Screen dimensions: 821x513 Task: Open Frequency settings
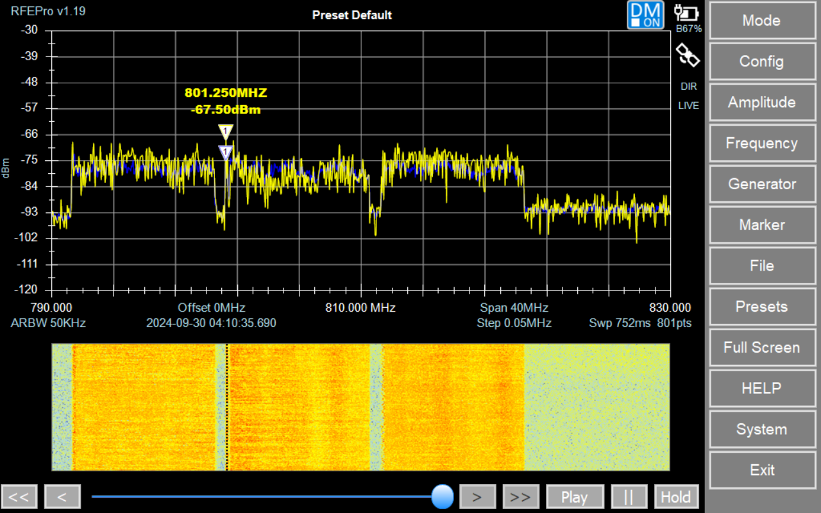coord(762,143)
